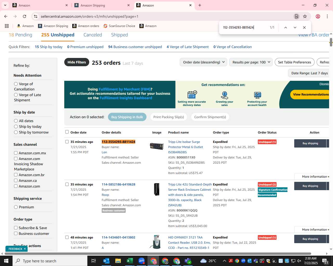Open the Results per page dropdown
Image resolution: width=333 pixels, height=266 pixels.
pos(251,62)
